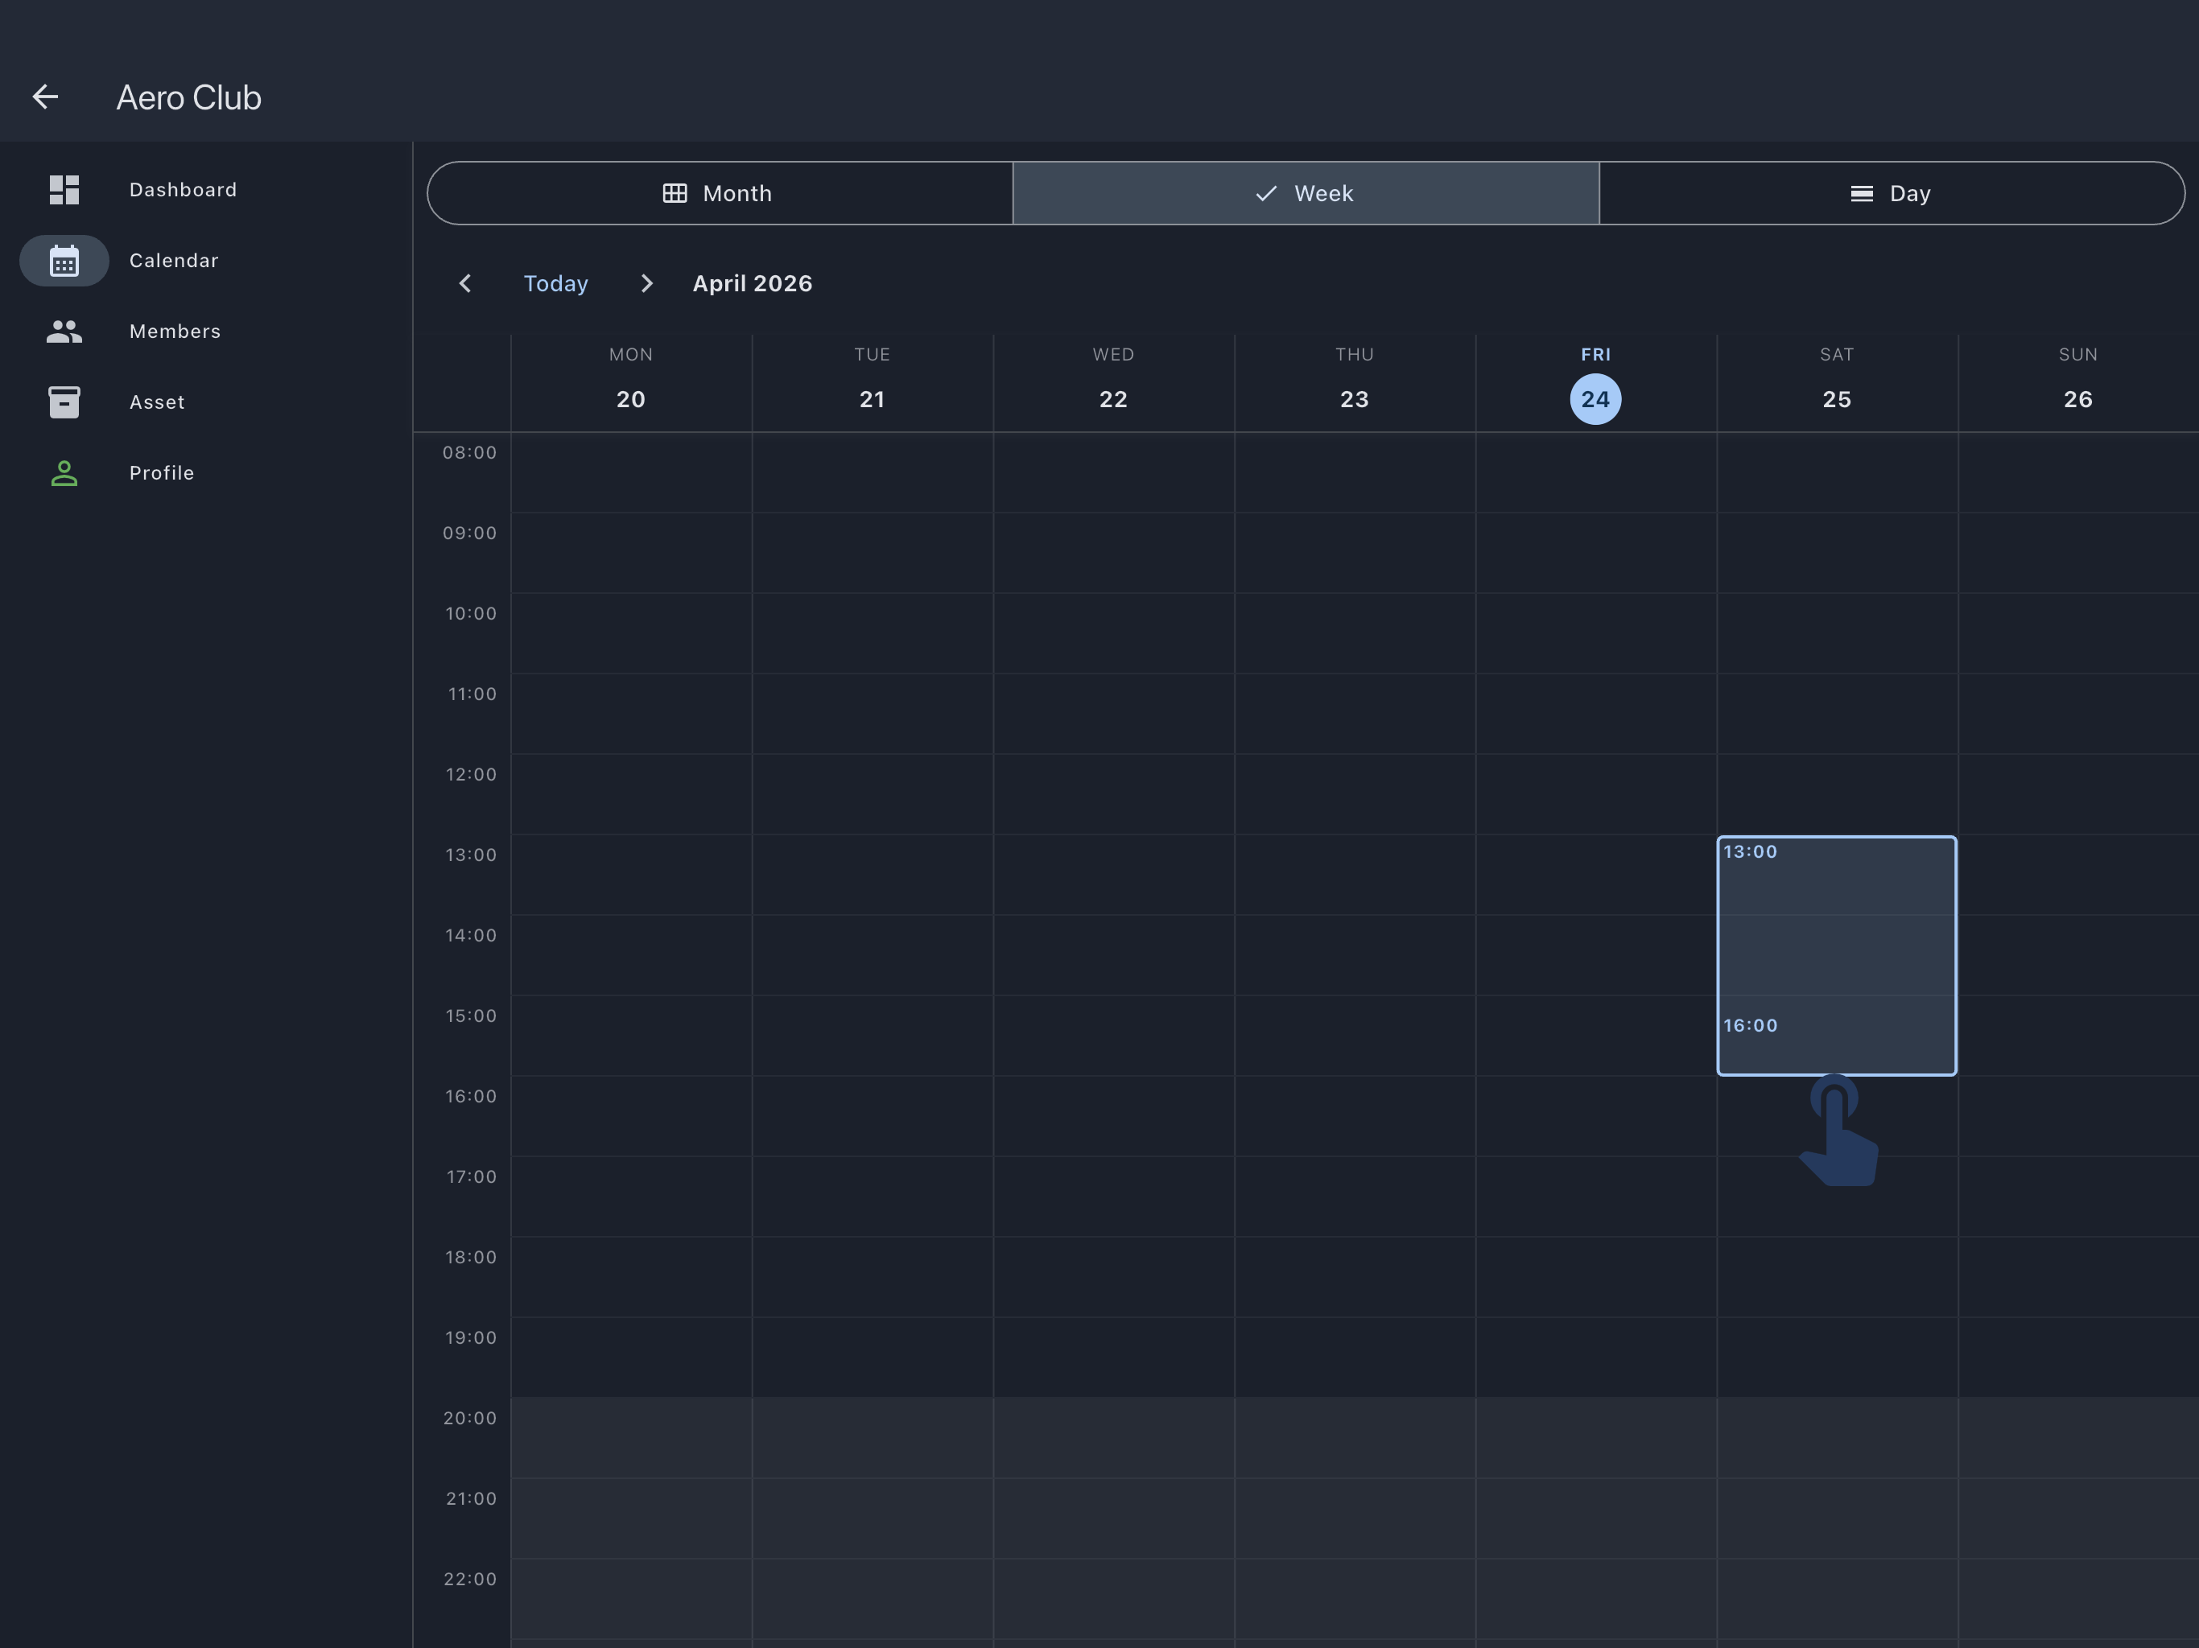Select the Calendar icon in sidebar

coord(64,262)
